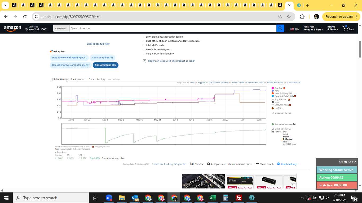Click the Range calendar icon
The image size is (362, 203).
273,132
